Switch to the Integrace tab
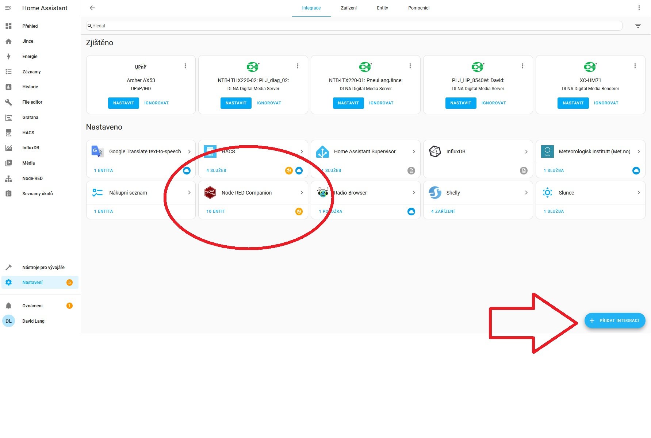The image size is (651, 438). click(311, 8)
